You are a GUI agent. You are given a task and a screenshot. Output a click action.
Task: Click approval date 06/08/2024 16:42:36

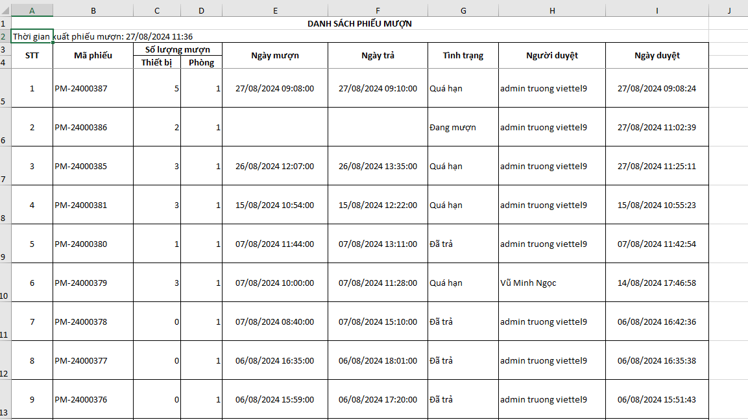[657, 321]
